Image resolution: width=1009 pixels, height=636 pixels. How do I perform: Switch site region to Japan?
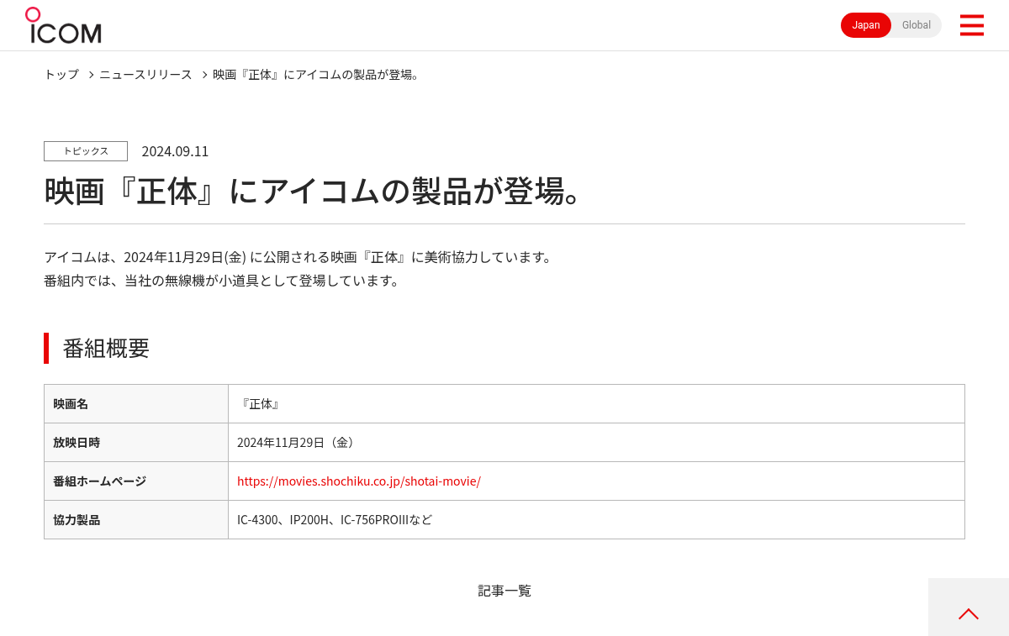pos(866,25)
